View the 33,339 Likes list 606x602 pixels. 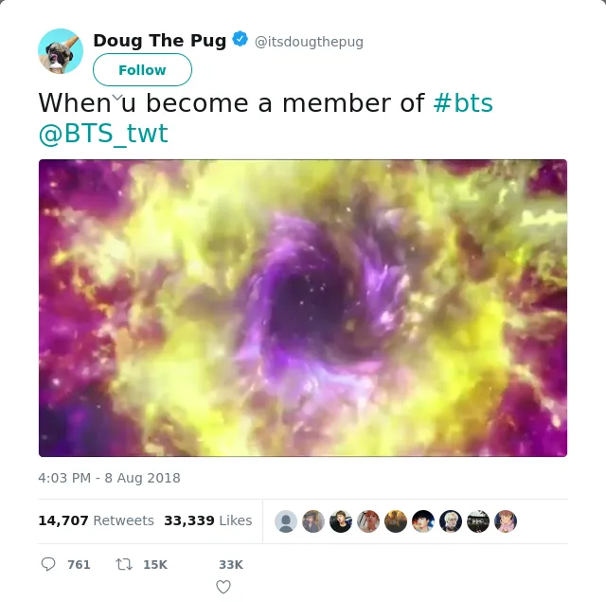point(208,520)
